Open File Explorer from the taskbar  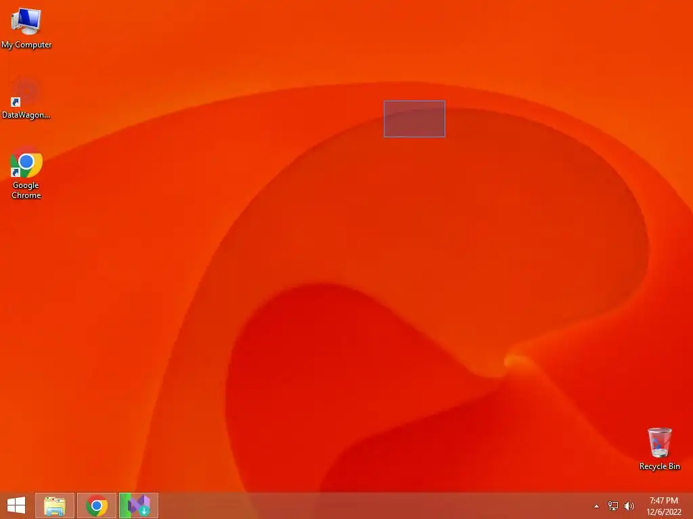pyautogui.click(x=55, y=505)
